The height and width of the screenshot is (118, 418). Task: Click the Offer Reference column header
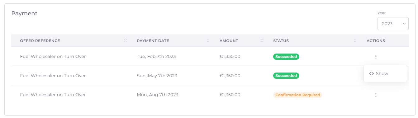(x=40, y=41)
